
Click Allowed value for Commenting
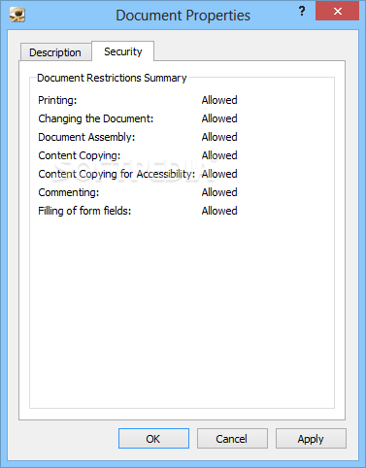click(x=219, y=192)
